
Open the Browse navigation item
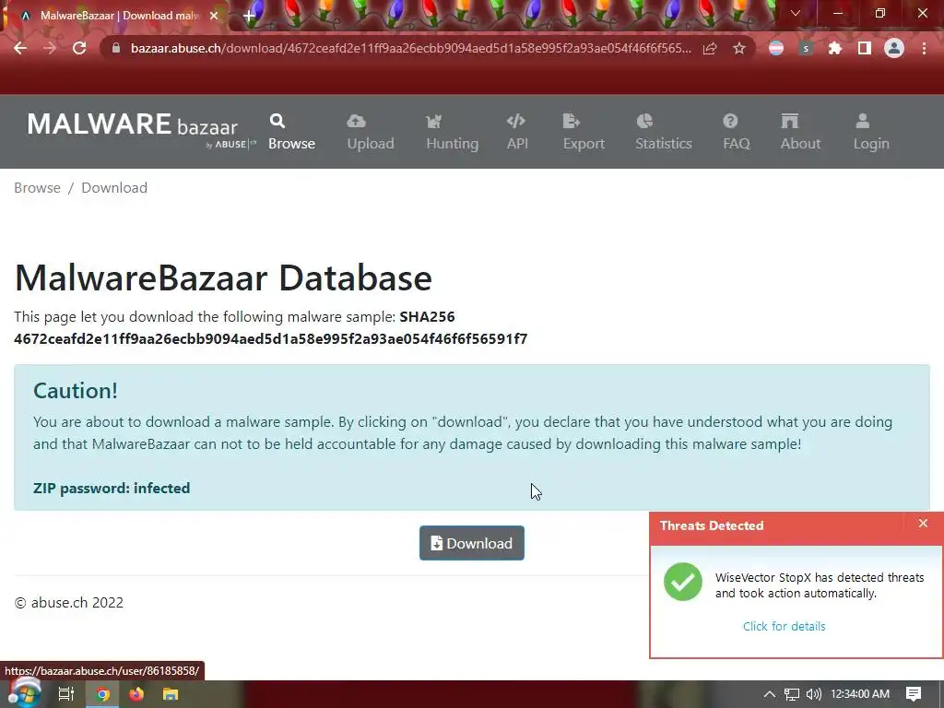(291, 132)
